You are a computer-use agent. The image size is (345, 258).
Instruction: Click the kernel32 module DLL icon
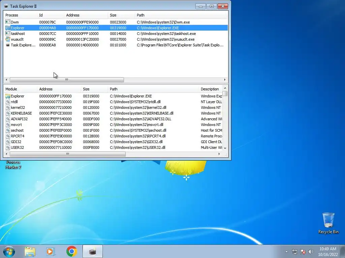pyautogui.click(x=8, y=107)
